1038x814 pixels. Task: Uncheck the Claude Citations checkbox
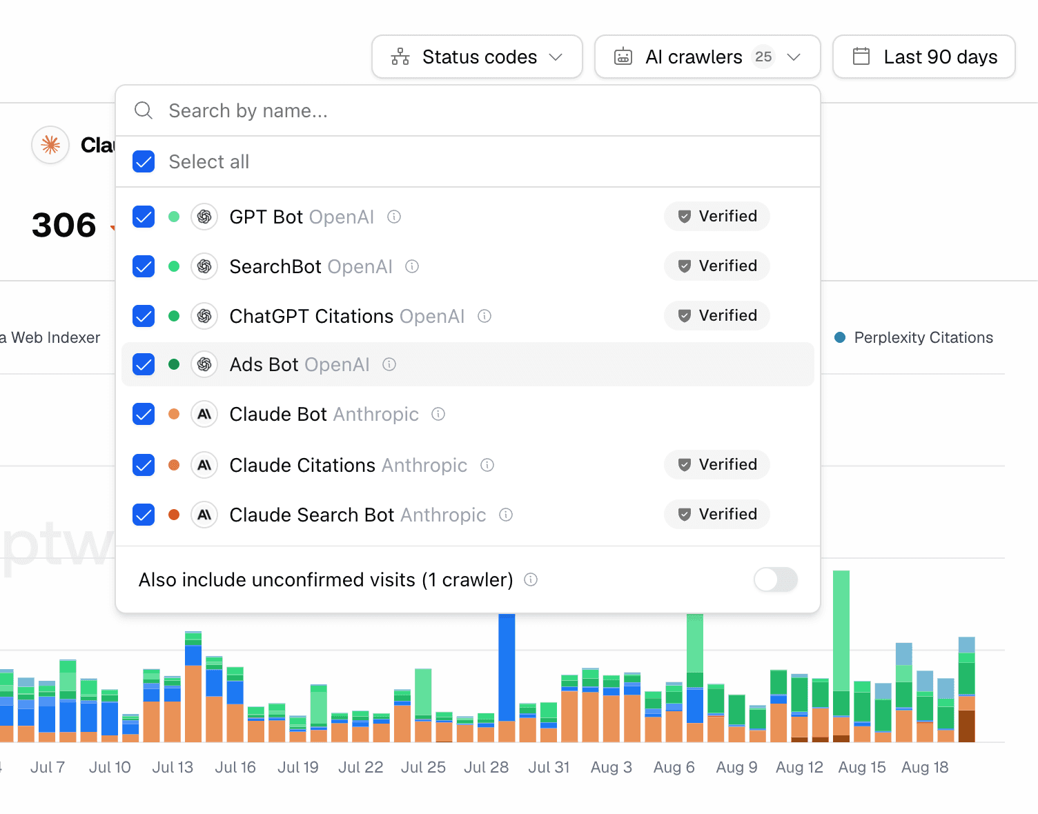click(x=144, y=465)
